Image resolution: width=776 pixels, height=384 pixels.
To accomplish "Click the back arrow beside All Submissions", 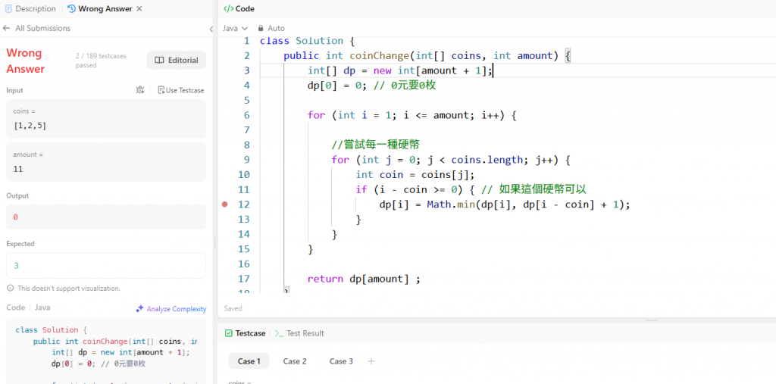I will point(6,28).
